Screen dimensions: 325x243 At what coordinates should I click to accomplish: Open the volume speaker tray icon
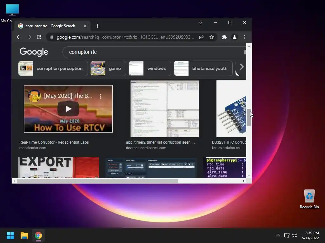294,235
